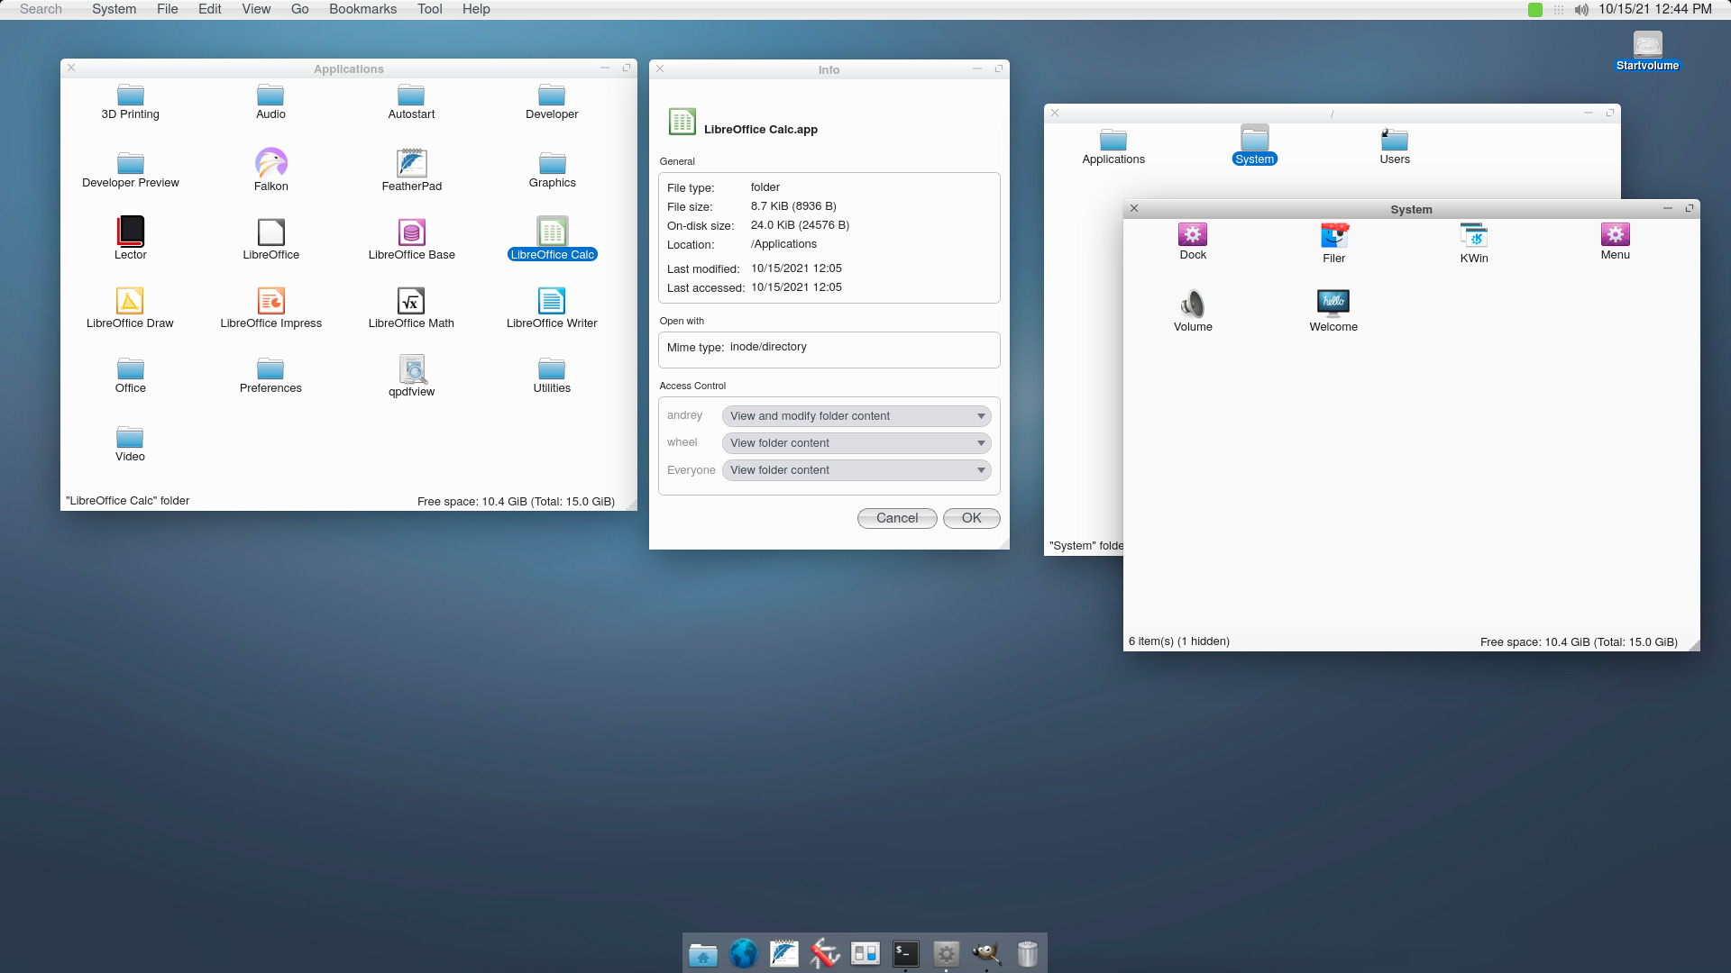This screenshot has width=1731, height=973.
Task: Click the KWin icon
Action: point(1474,236)
